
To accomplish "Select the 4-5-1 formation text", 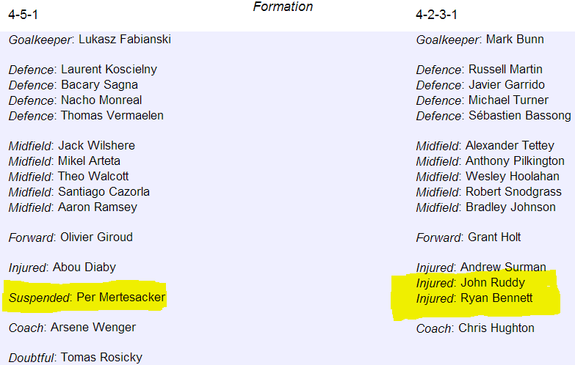I will [x=23, y=15].
